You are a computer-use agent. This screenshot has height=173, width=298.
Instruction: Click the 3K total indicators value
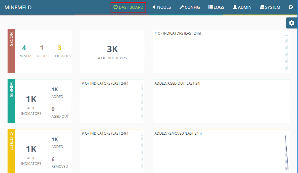tap(112, 49)
